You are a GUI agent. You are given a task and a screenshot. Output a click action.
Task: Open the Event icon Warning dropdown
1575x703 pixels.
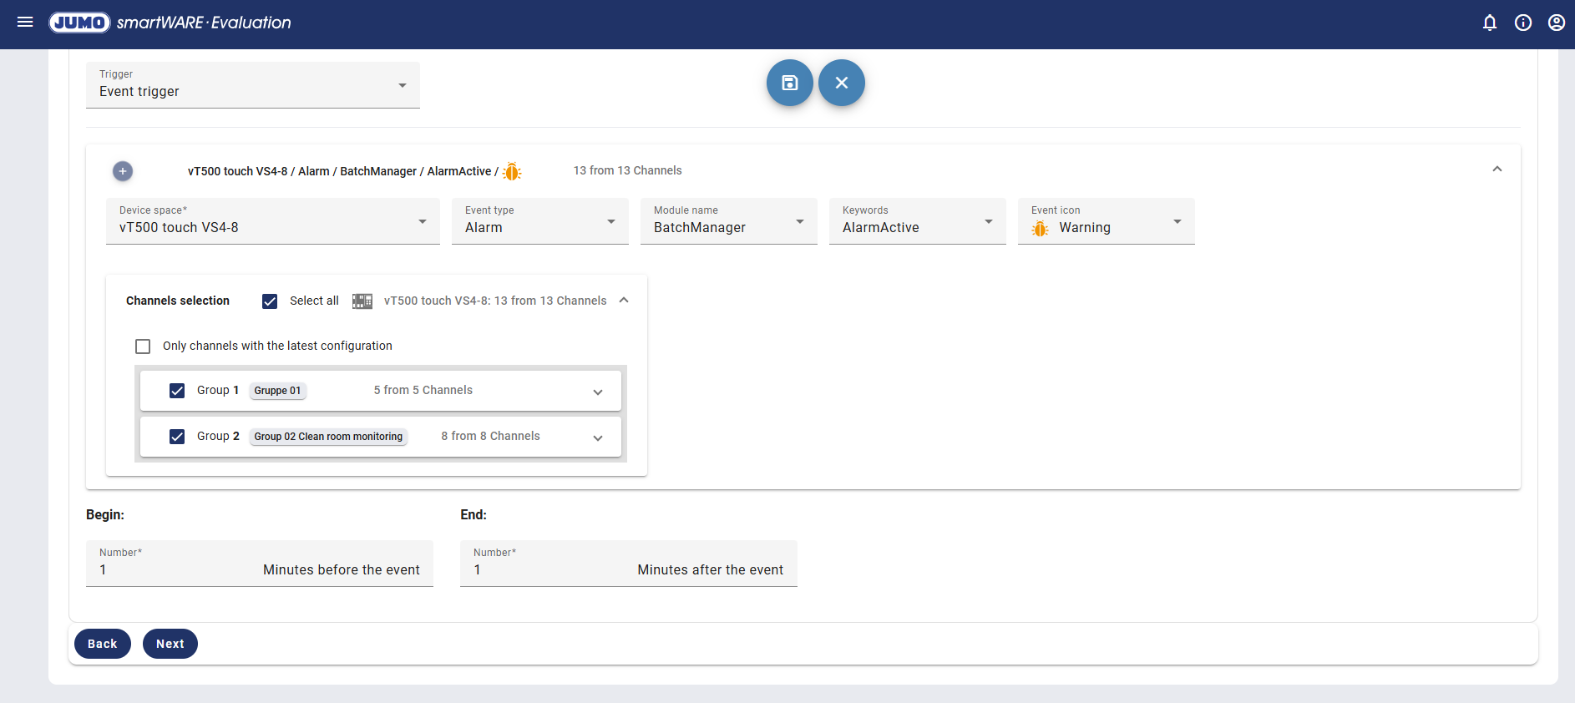(1106, 221)
